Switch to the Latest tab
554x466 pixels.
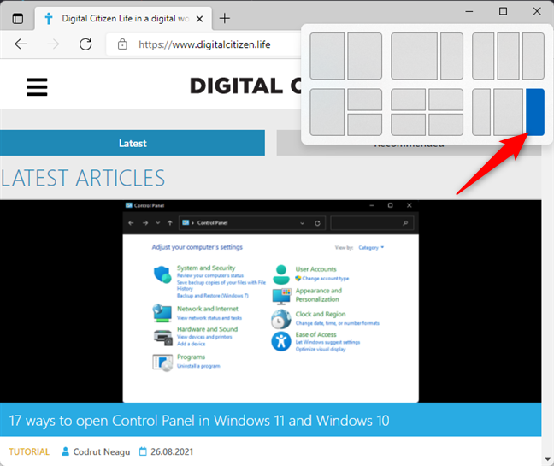click(x=133, y=143)
